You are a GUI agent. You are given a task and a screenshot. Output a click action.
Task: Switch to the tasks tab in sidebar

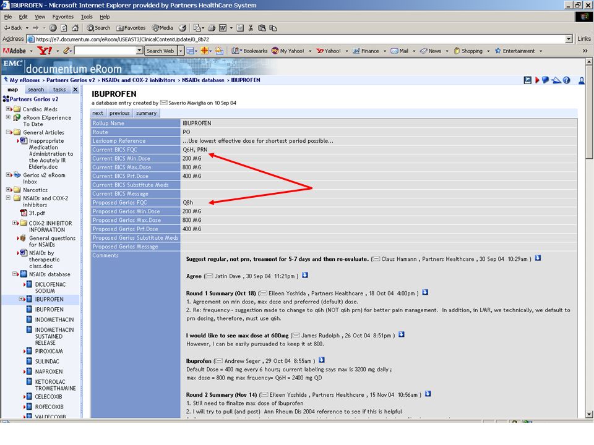click(x=59, y=90)
